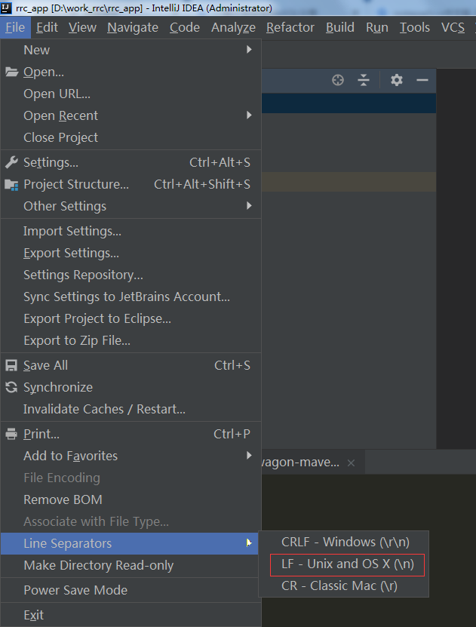Viewport: 476px width, 627px height.
Task: Hide the tool window with minimize icon
Action: point(422,80)
